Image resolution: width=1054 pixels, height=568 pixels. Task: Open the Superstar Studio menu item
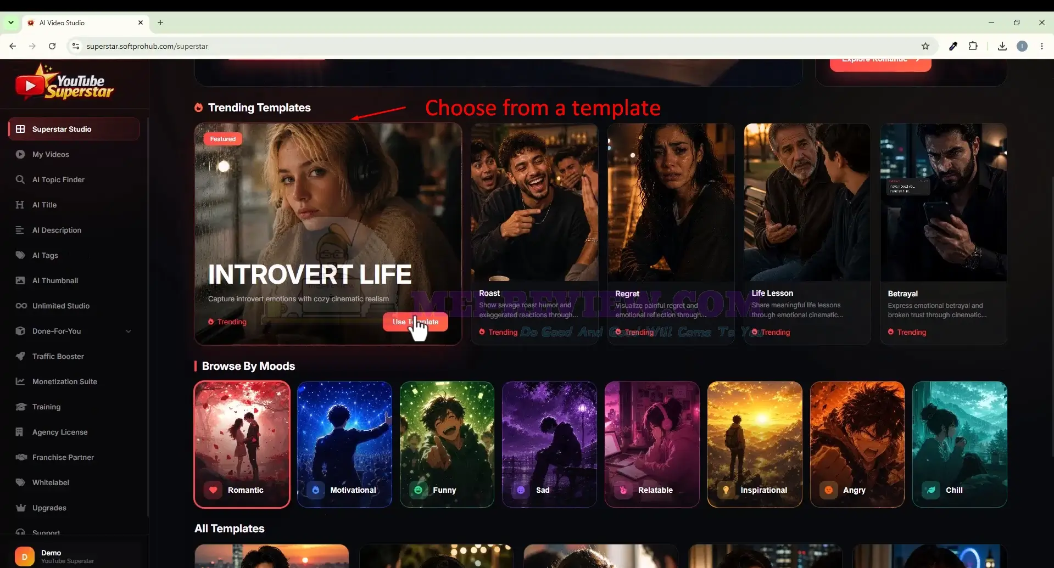74,129
